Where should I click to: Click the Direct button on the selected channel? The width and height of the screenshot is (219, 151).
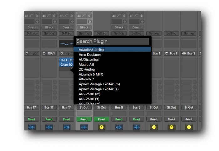pyautogui.click(x=84, y=27)
